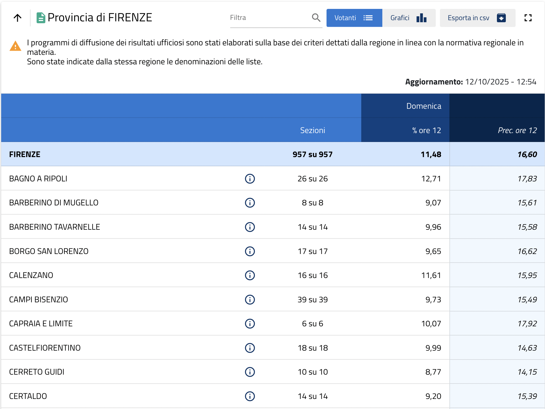Open info icon for Calenzano
Screen dimensions: 545x409
(x=250, y=275)
